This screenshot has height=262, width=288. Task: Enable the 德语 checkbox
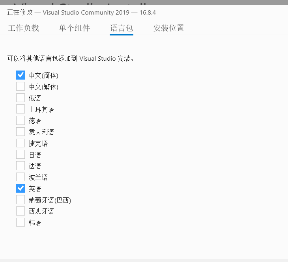click(21, 120)
